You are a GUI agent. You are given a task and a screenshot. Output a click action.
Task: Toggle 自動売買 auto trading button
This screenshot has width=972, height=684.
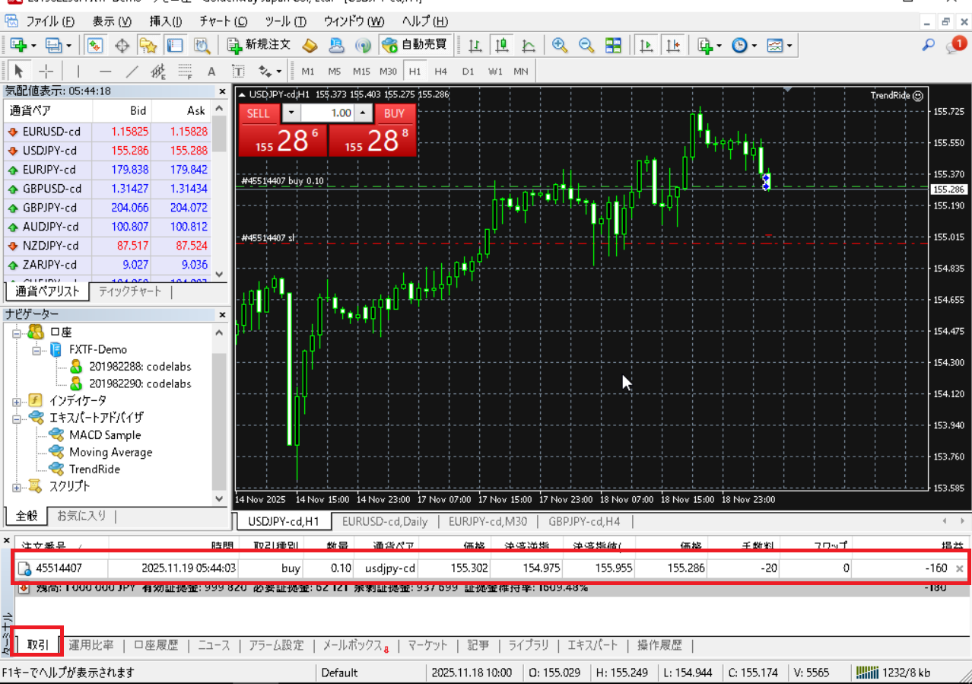pyautogui.click(x=415, y=46)
